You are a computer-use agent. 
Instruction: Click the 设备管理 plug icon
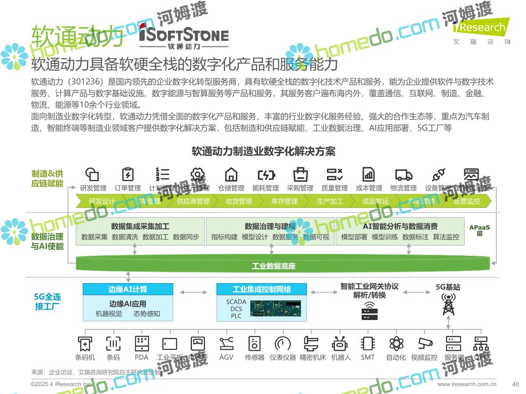pyautogui.click(x=438, y=174)
